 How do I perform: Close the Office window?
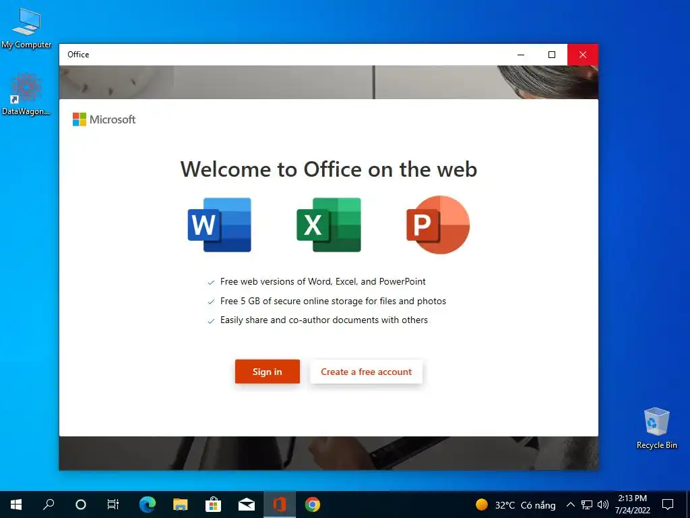(x=583, y=55)
